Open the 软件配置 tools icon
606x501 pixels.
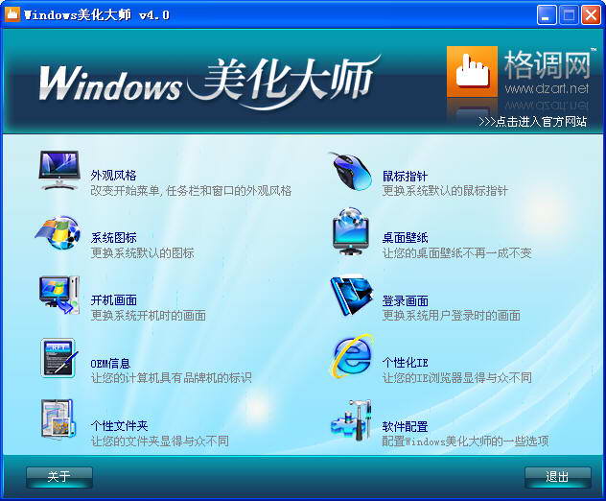click(x=351, y=420)
